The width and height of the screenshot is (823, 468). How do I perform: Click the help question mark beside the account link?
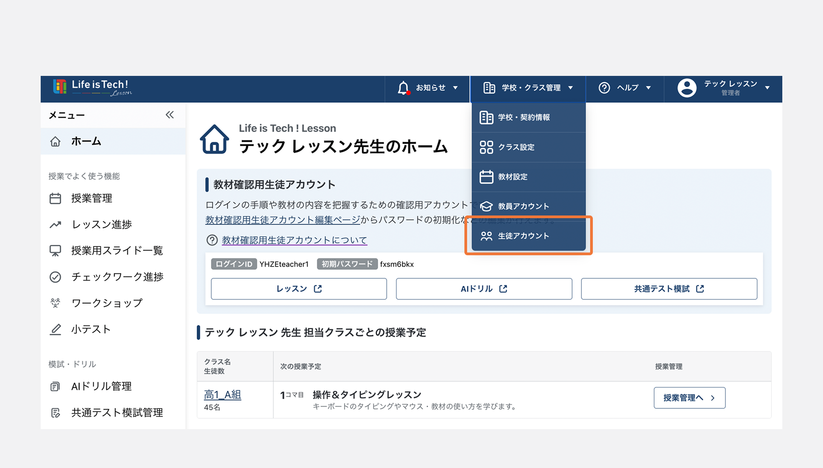[x=212, y=240]
